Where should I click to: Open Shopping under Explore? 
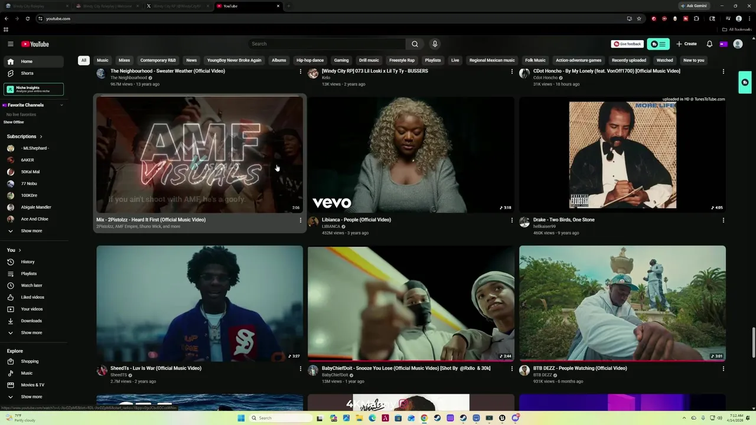pyautogui.click(x=33, y=361)
